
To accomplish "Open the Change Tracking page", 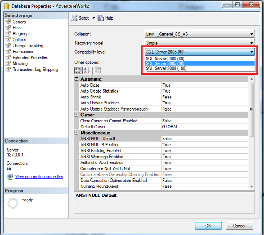I will coord(28,46).
